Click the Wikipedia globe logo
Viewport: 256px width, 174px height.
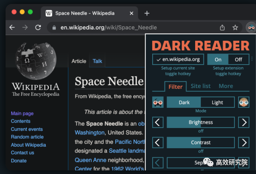(36, 61)
